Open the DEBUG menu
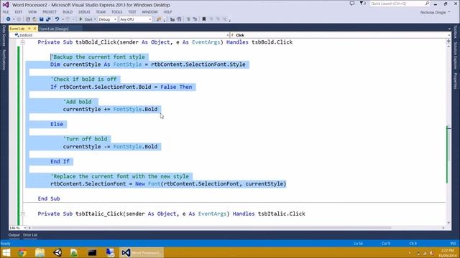460x258 pixels. click(84, 12)
